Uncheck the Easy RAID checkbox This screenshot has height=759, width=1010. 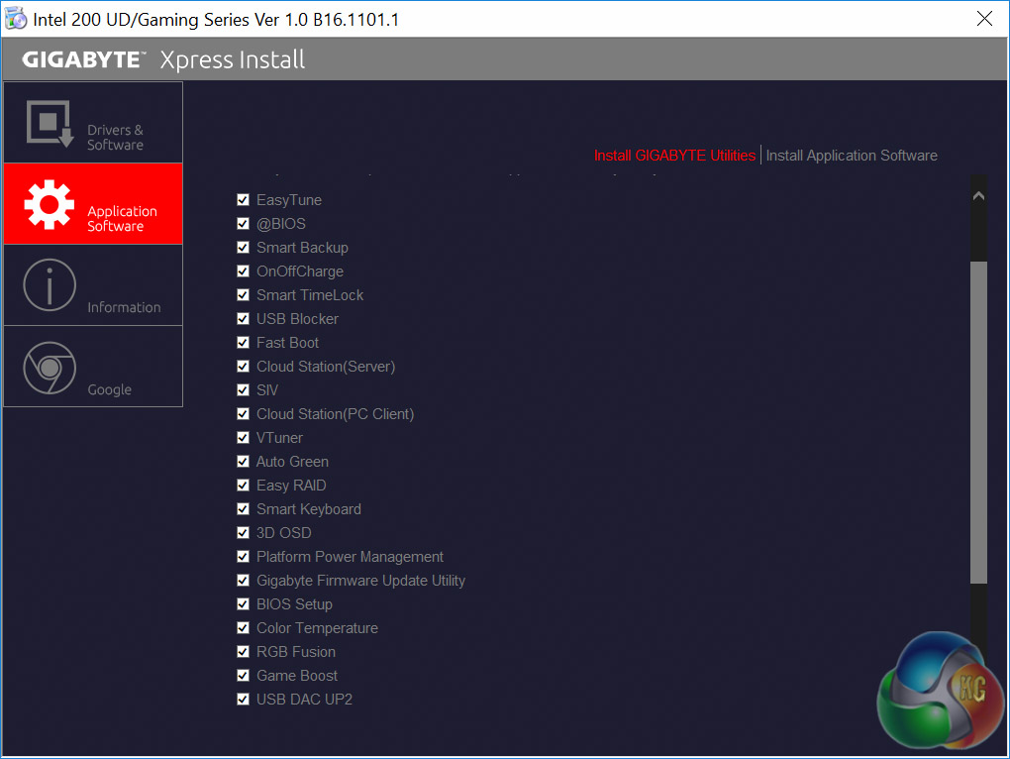[x=243, y=486]
